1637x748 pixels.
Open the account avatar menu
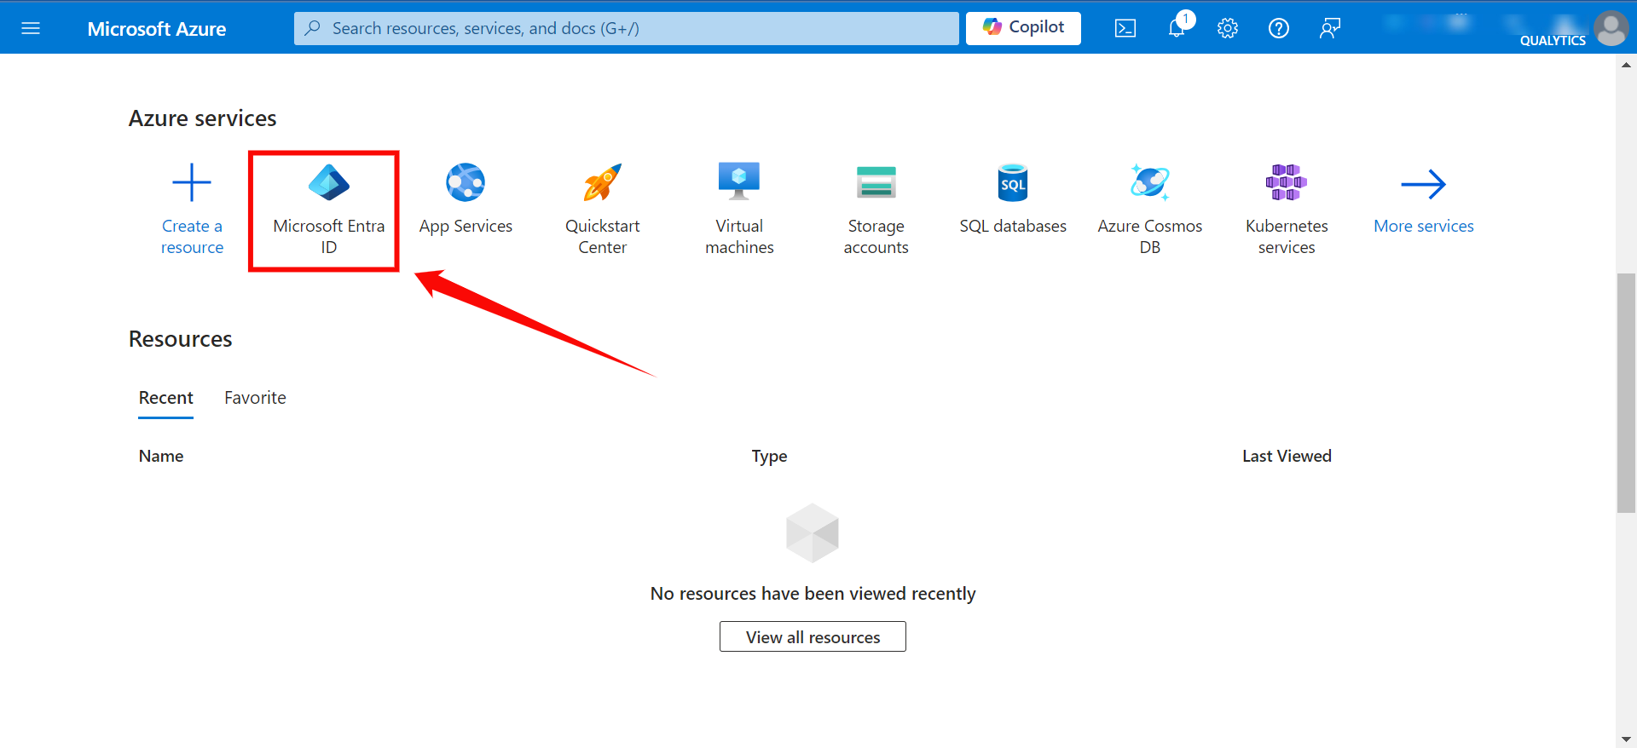click(x=1611, y=28)
